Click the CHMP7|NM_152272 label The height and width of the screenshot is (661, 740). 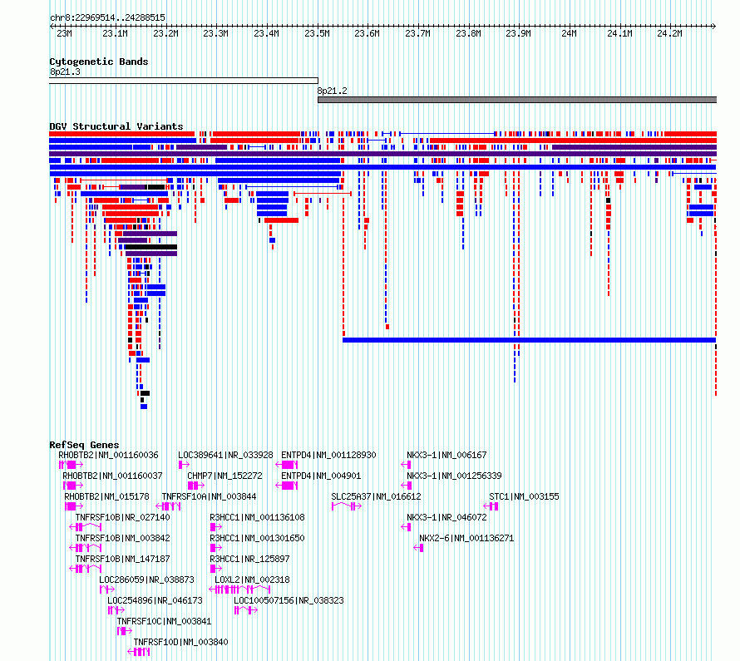pyautogui.click(x=224, y=476)
